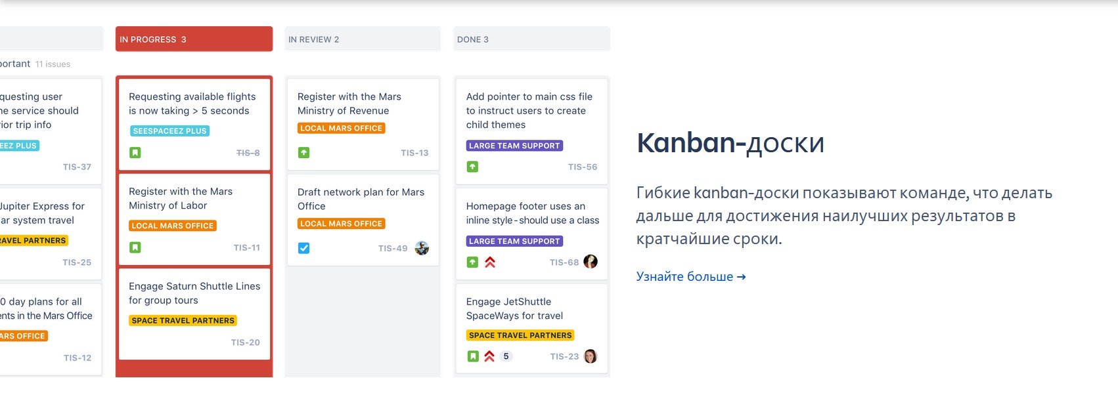Screen dimensions: 1118x397
Task: Click the assignee avatar on TIS-23 card
Action: point(591,356)
